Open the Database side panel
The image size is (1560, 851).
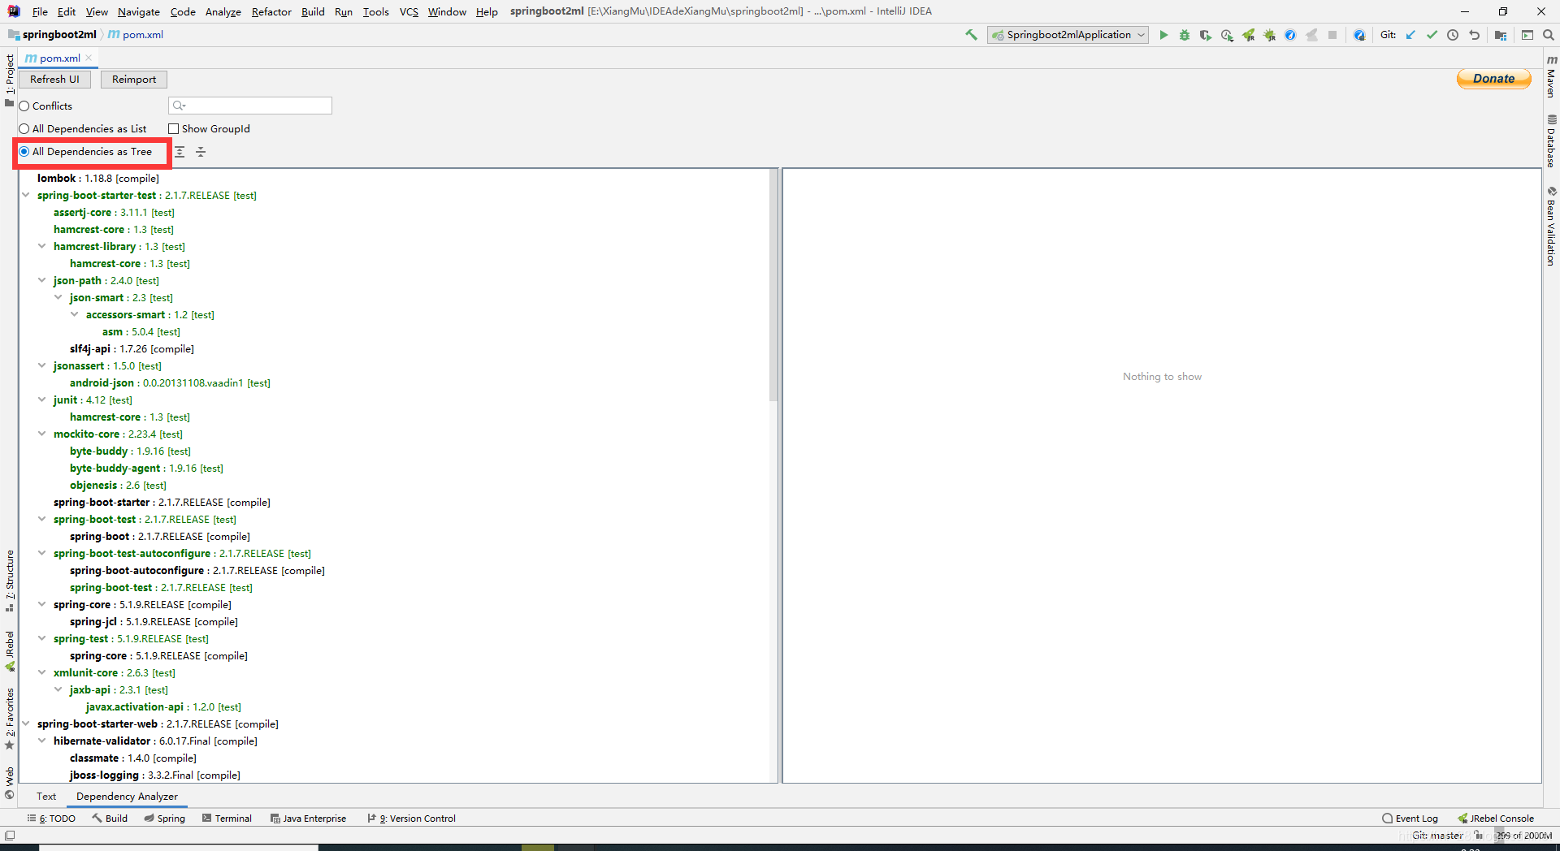point(1551,141)
